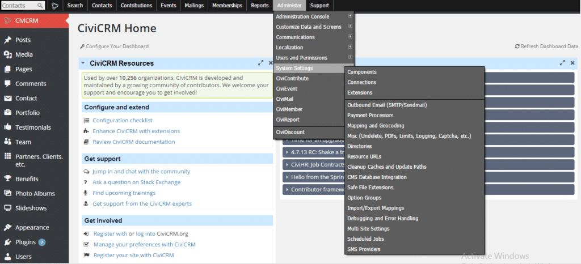Select CiviCRM item in WordPress sidebar

click(x=34, y=21)
